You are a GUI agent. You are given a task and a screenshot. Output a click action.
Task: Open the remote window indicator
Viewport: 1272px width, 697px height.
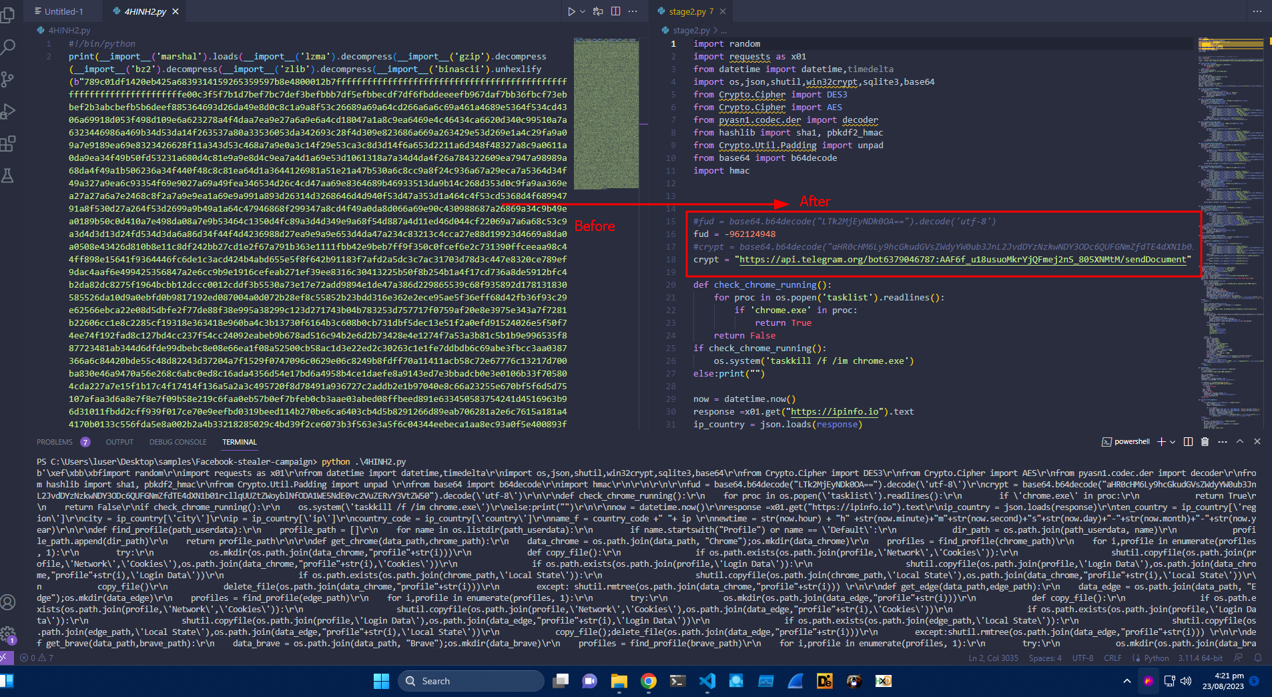pyautogui.click(x=5, y=658)
